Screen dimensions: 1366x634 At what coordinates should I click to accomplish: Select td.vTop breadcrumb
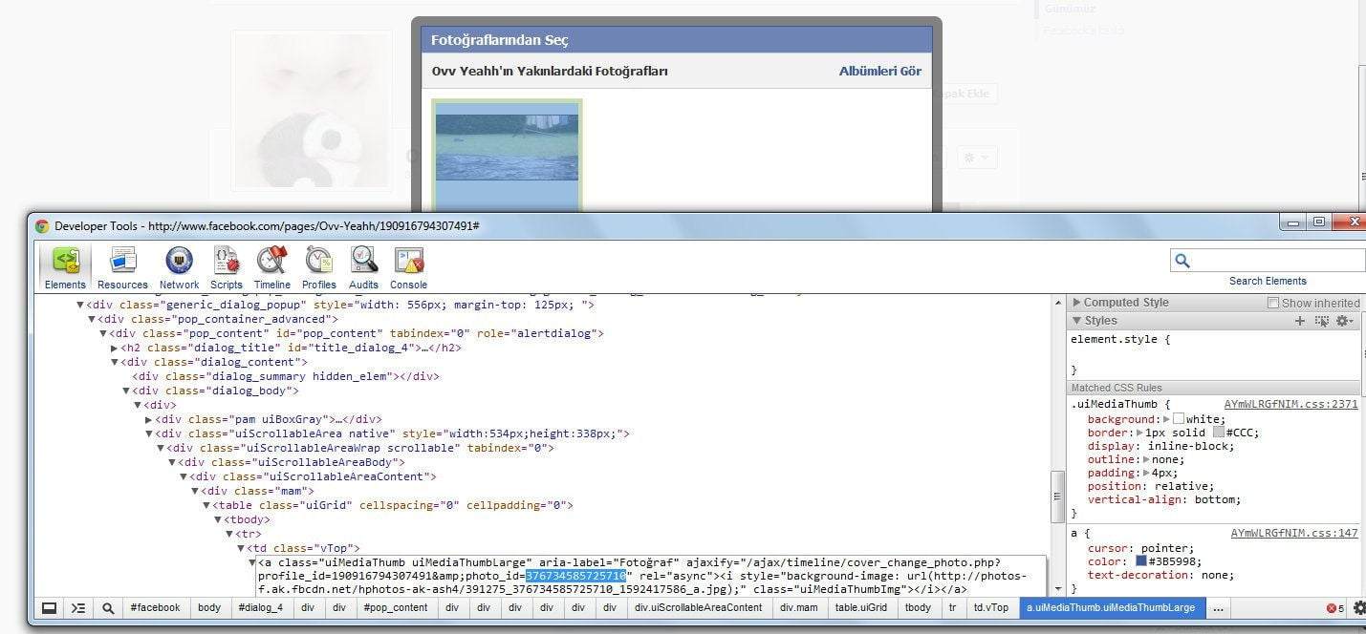point(990,607)
